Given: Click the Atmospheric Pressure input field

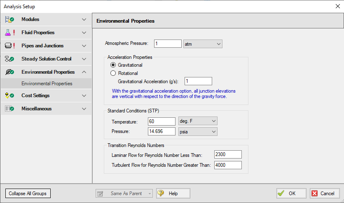Looking at the screenshot, I should coord(167,44).
